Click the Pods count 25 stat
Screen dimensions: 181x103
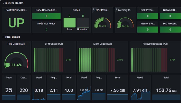pyautogui.click(x=9, y=90)
